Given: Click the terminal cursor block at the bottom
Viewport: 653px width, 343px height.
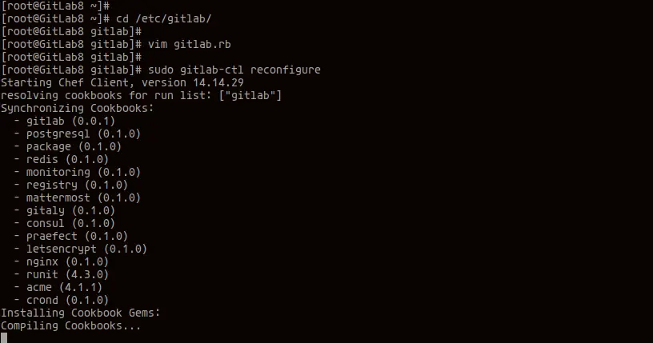Looking at the screenshot, I should (x=4, y=337).
